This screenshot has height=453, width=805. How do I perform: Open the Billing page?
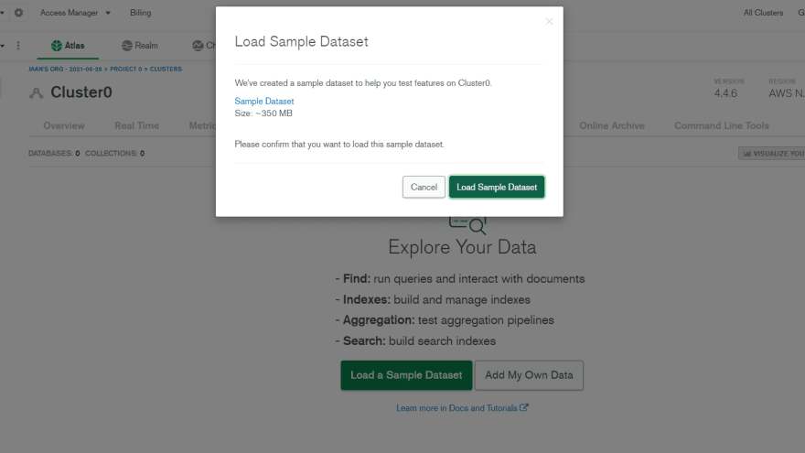[x=140, y=12]
